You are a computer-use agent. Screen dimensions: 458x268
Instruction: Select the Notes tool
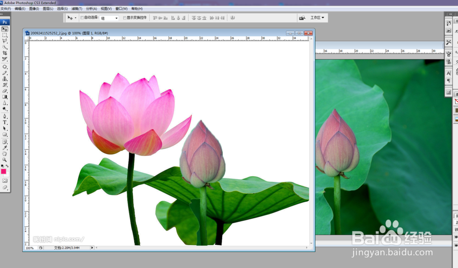5,142
